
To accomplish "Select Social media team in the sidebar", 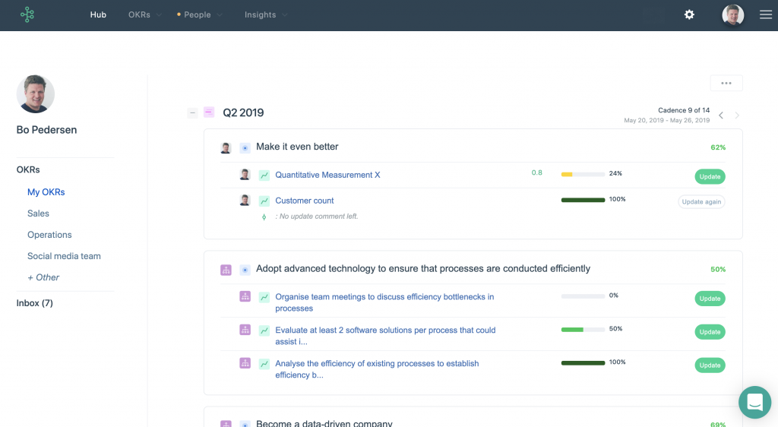I will 64,256.
